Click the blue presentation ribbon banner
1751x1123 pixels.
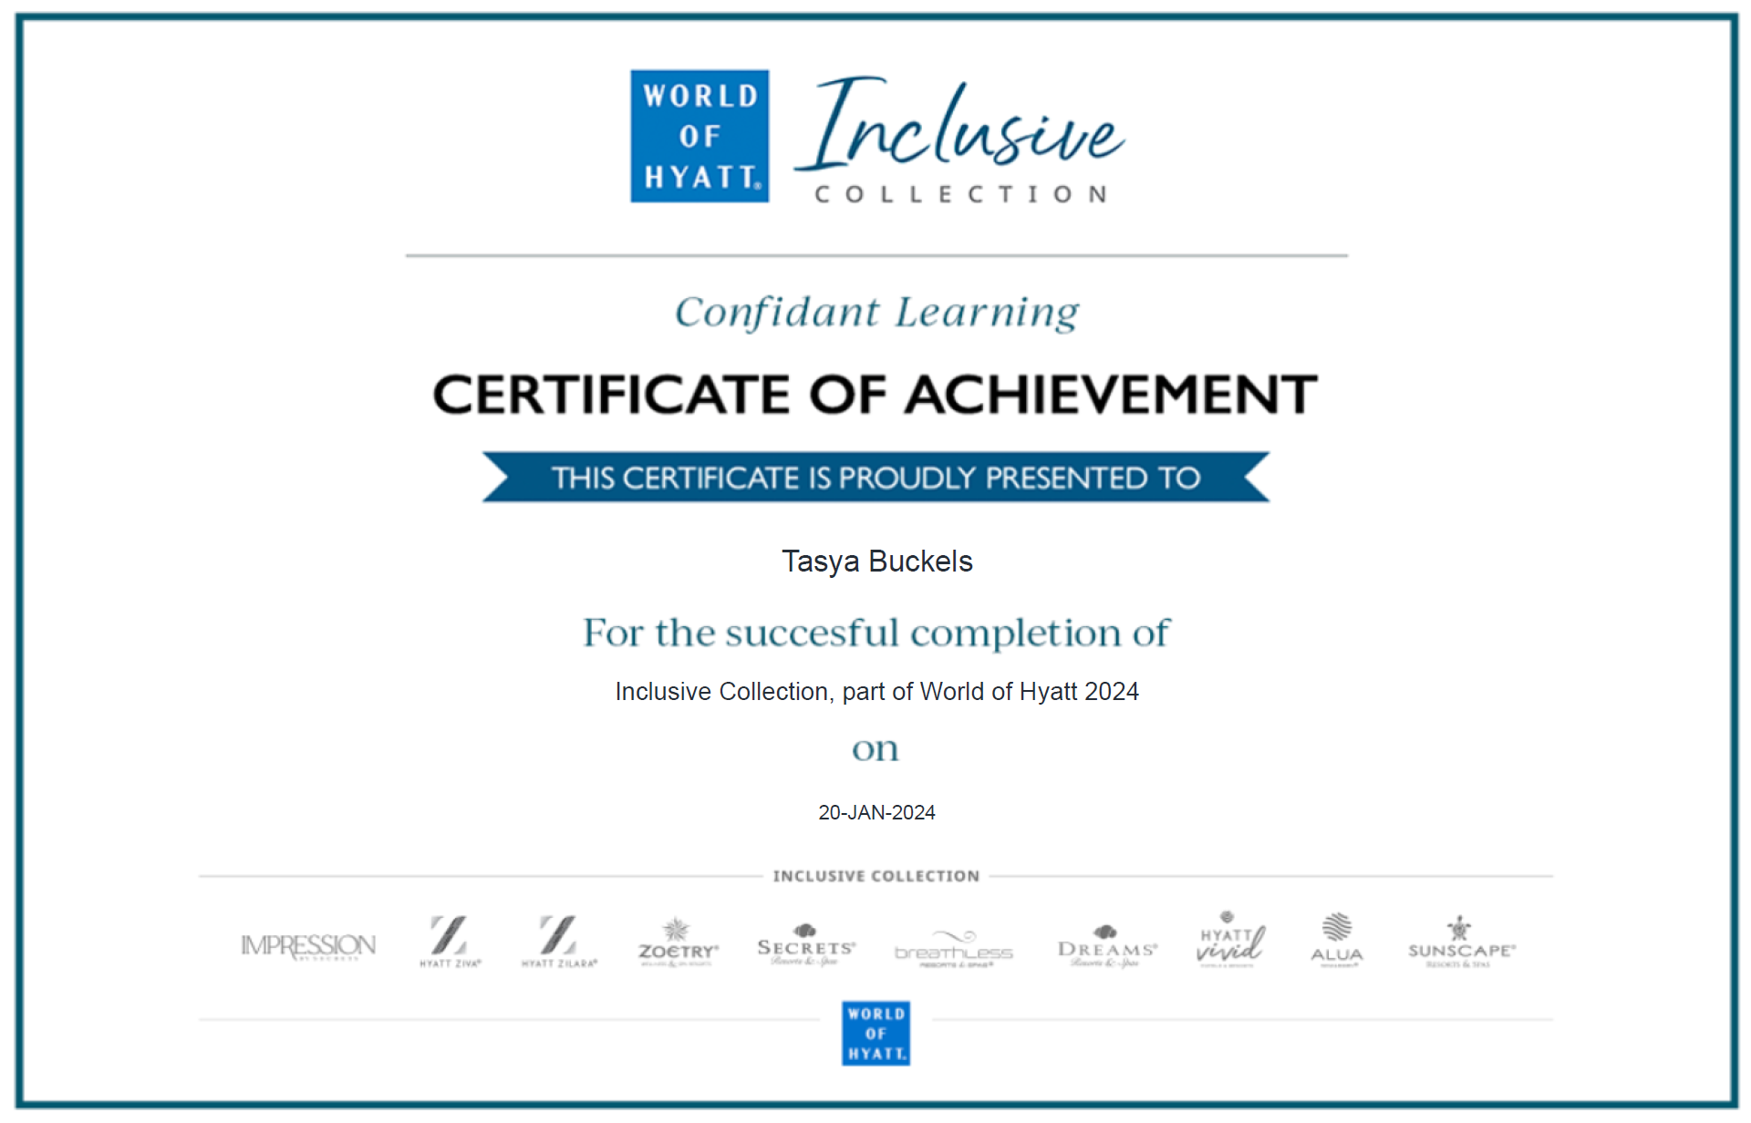coord(874,476)
